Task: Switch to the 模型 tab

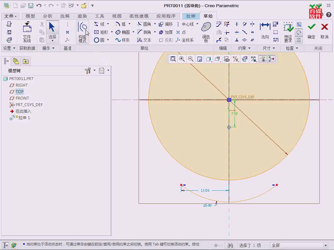Action: click(30, 16)
